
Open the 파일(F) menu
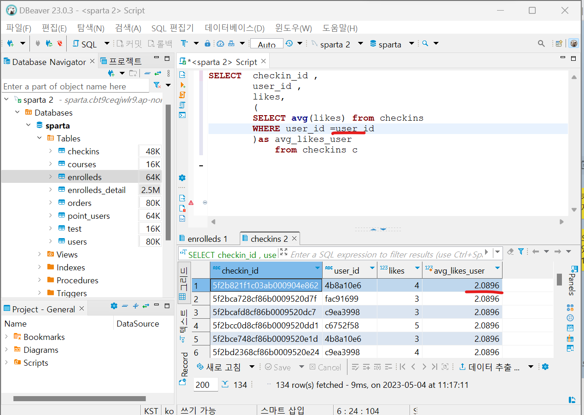19,28
